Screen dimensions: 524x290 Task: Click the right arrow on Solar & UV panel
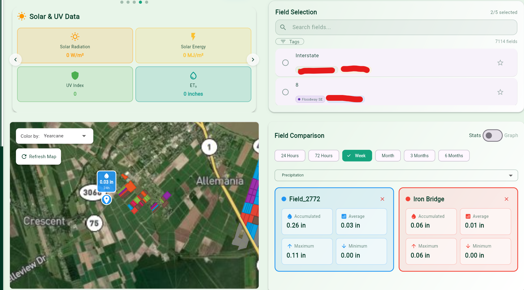[x=253, y=59]
